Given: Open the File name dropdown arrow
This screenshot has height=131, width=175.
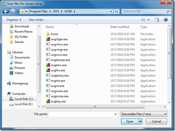Looking at the screenshot, I should (116, 114).
